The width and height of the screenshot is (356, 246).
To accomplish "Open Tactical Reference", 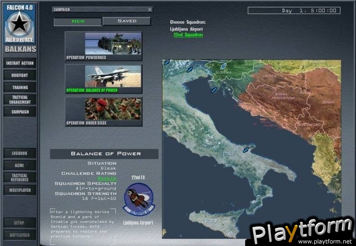I will point(20,178).
